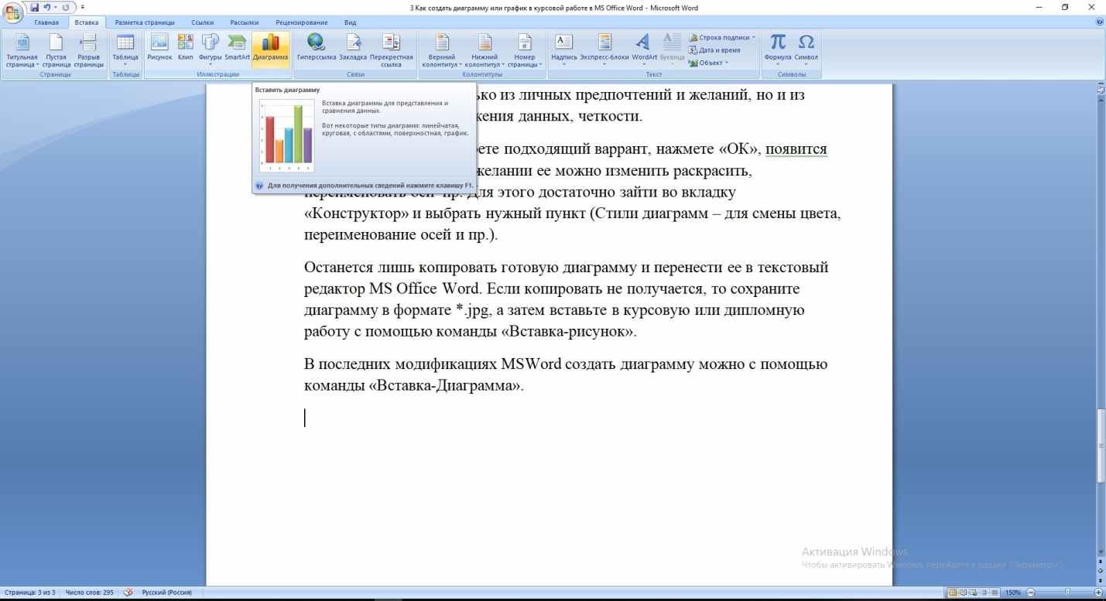The width and height of the screenshot is (1106, 601).
Task: Click the vertical scrollbar thumb
Action: coord(1101,445)
